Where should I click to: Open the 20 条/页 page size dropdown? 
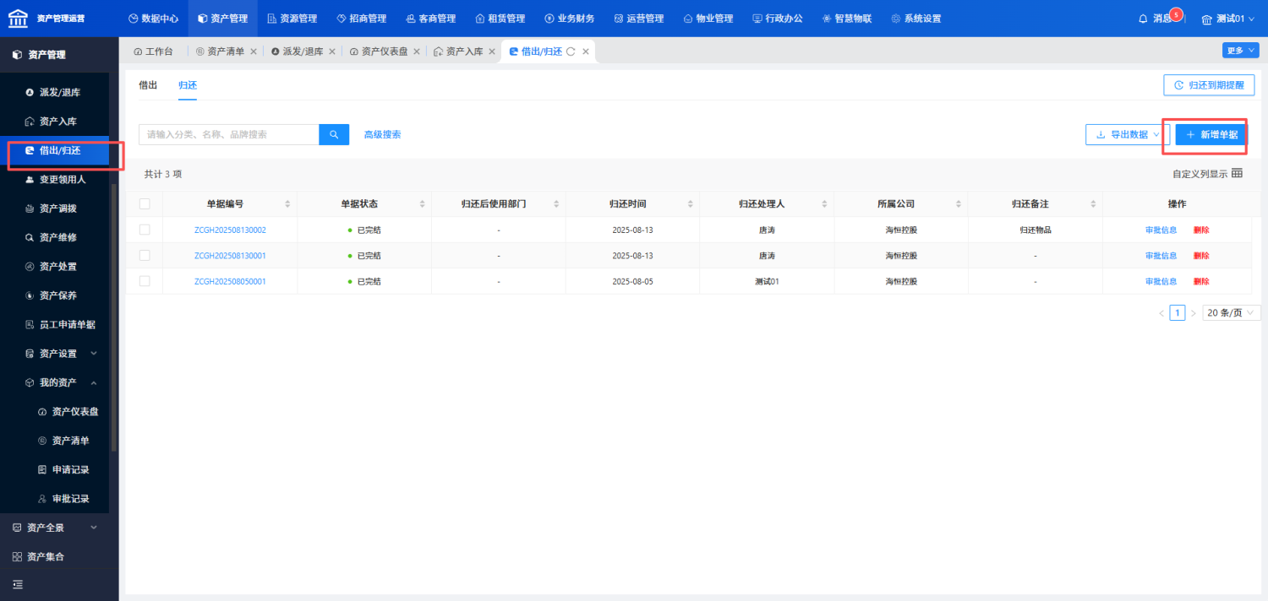point(1232,313)
